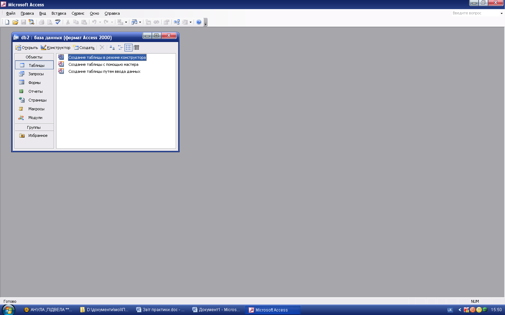This screenshot has width=505, height=315.
Task: Open the Relationships diagram icon
Action: coord(177,22)
